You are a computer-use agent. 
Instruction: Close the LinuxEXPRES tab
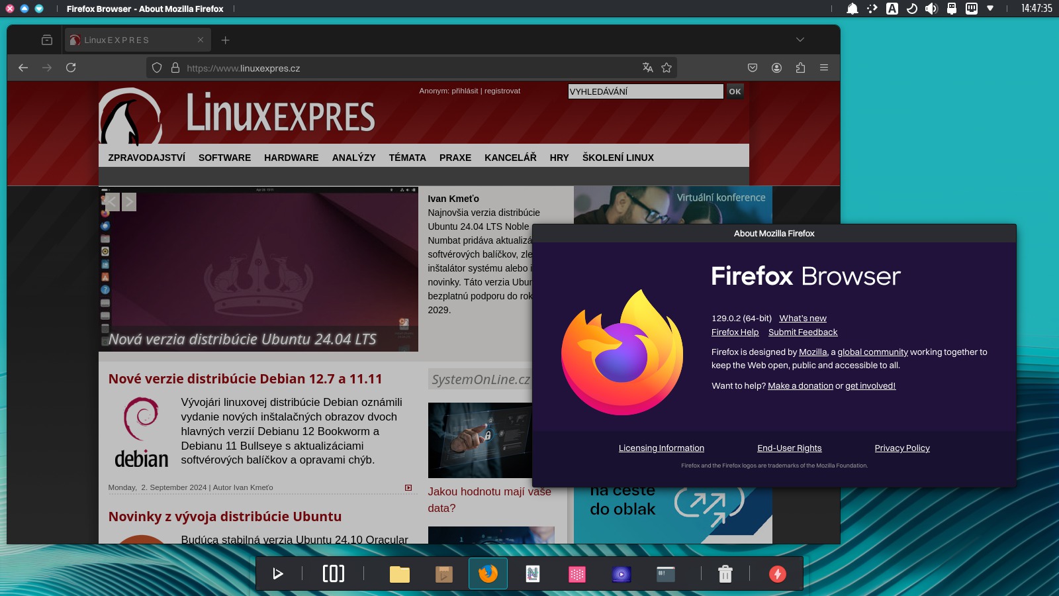click(x=201, y=40)
